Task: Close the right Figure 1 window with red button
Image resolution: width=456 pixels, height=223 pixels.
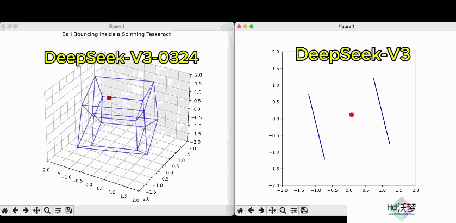Action: (239, 27)
